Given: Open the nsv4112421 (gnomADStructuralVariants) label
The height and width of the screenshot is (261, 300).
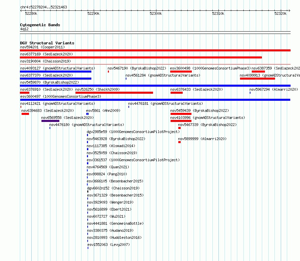Looking at the screenshot, I should [x=58, y=103].
